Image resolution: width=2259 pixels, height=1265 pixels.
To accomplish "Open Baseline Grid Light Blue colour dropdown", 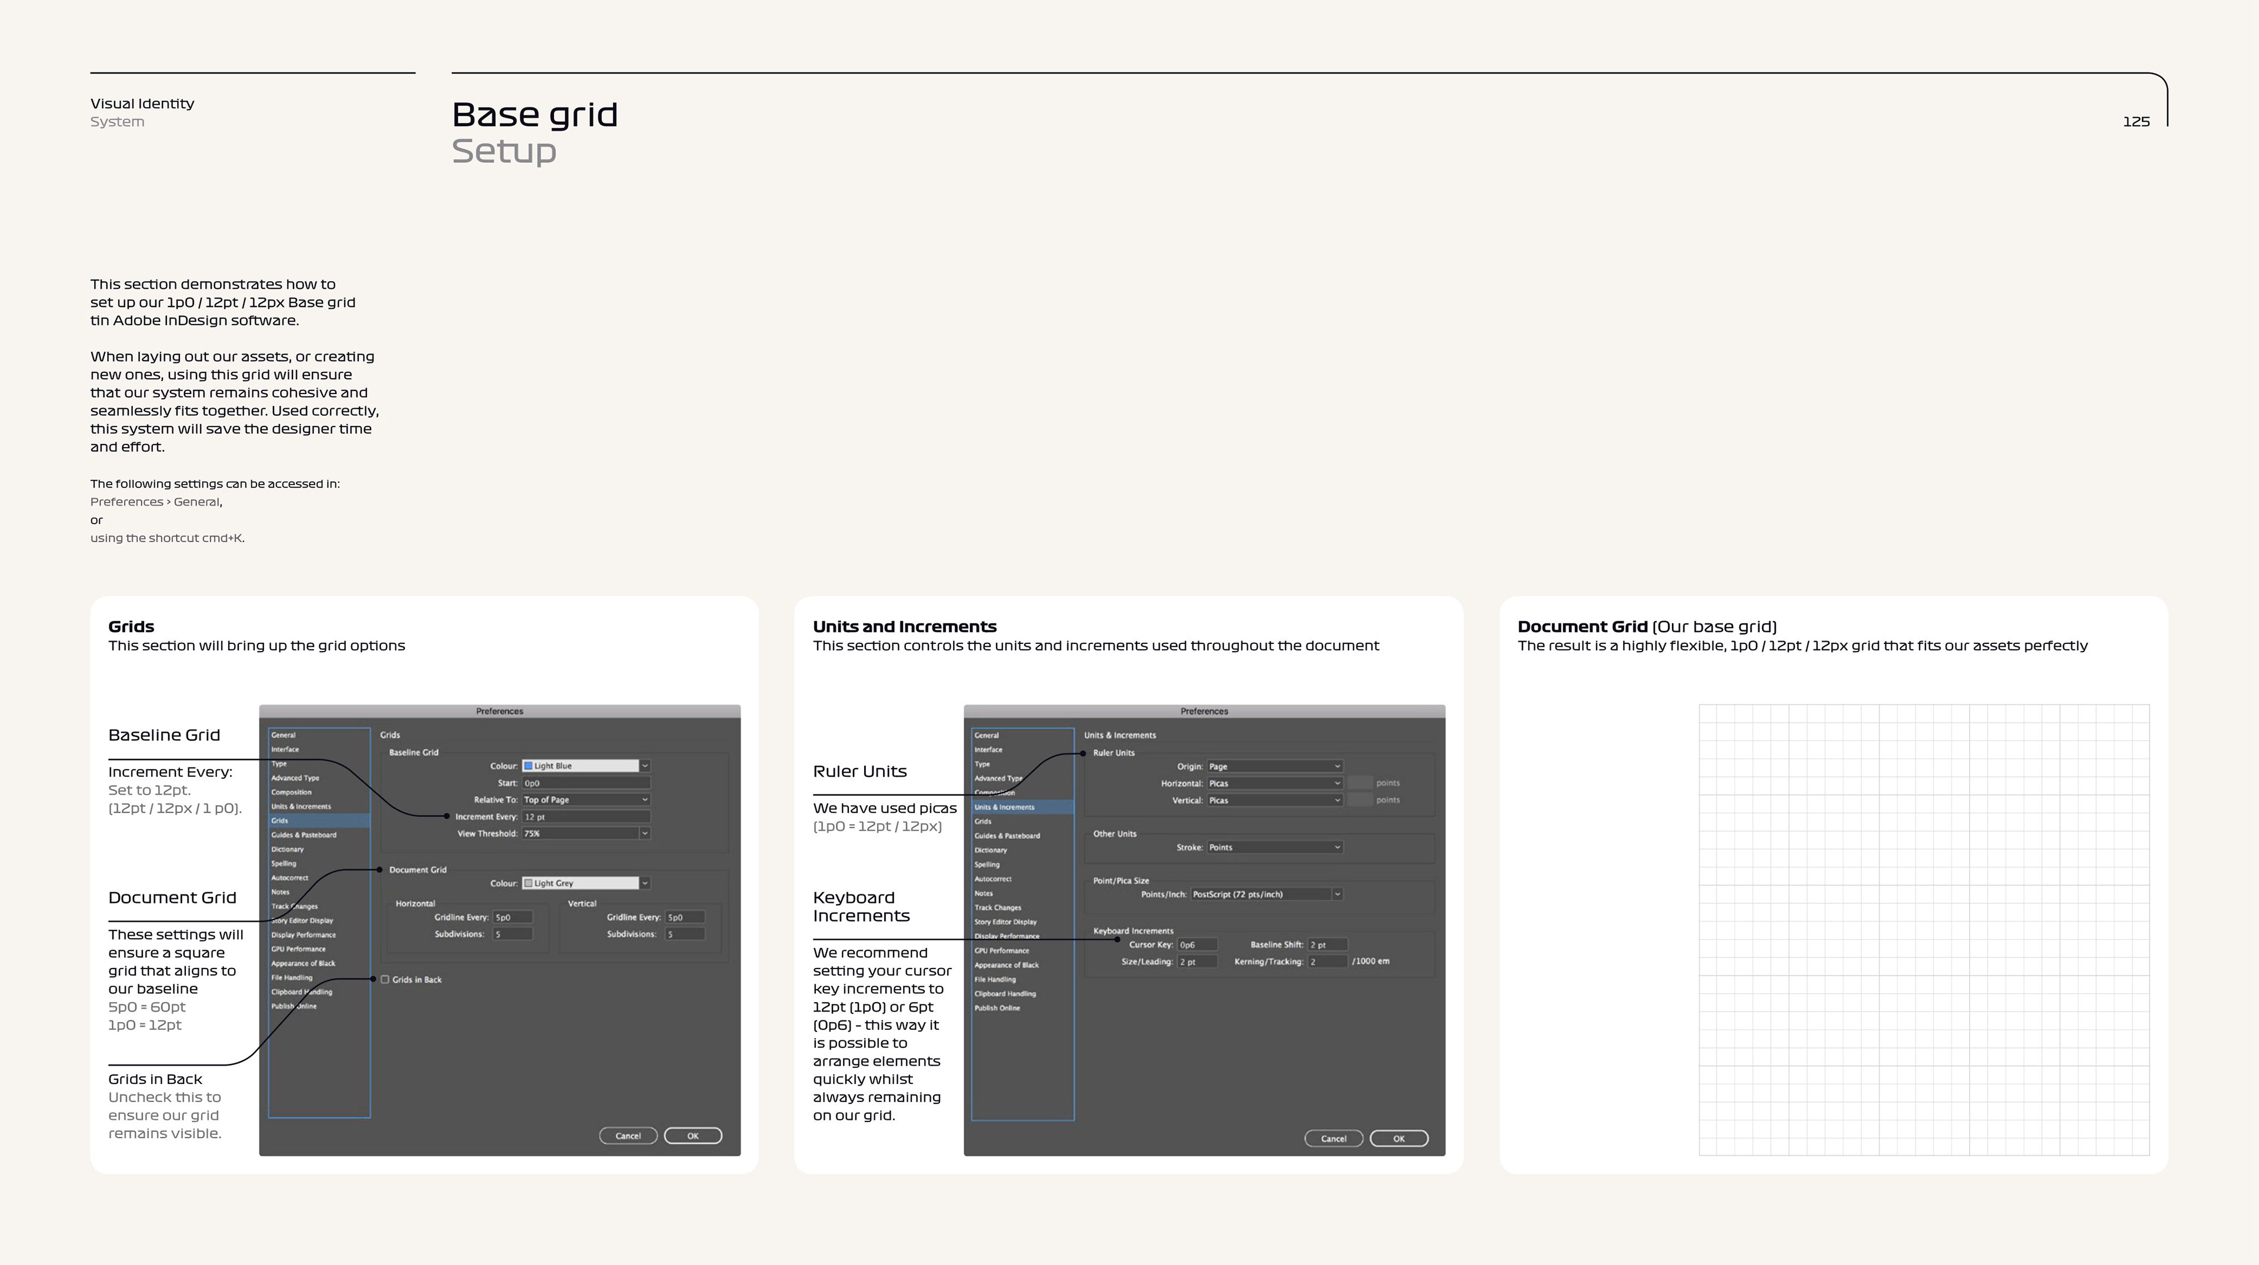I will [645, 766].
